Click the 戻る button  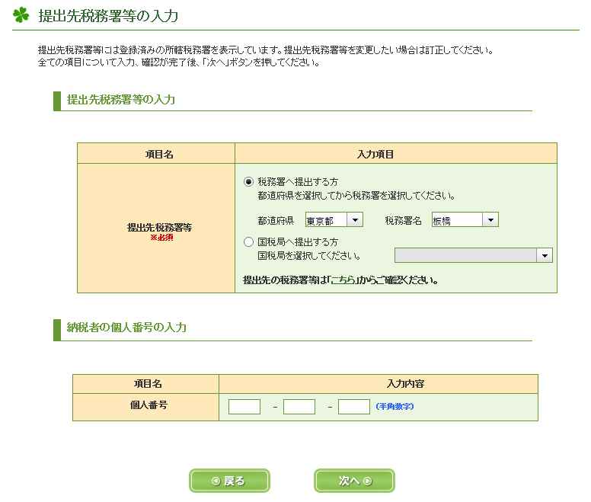pyautogui.click(x=229, y=481)
